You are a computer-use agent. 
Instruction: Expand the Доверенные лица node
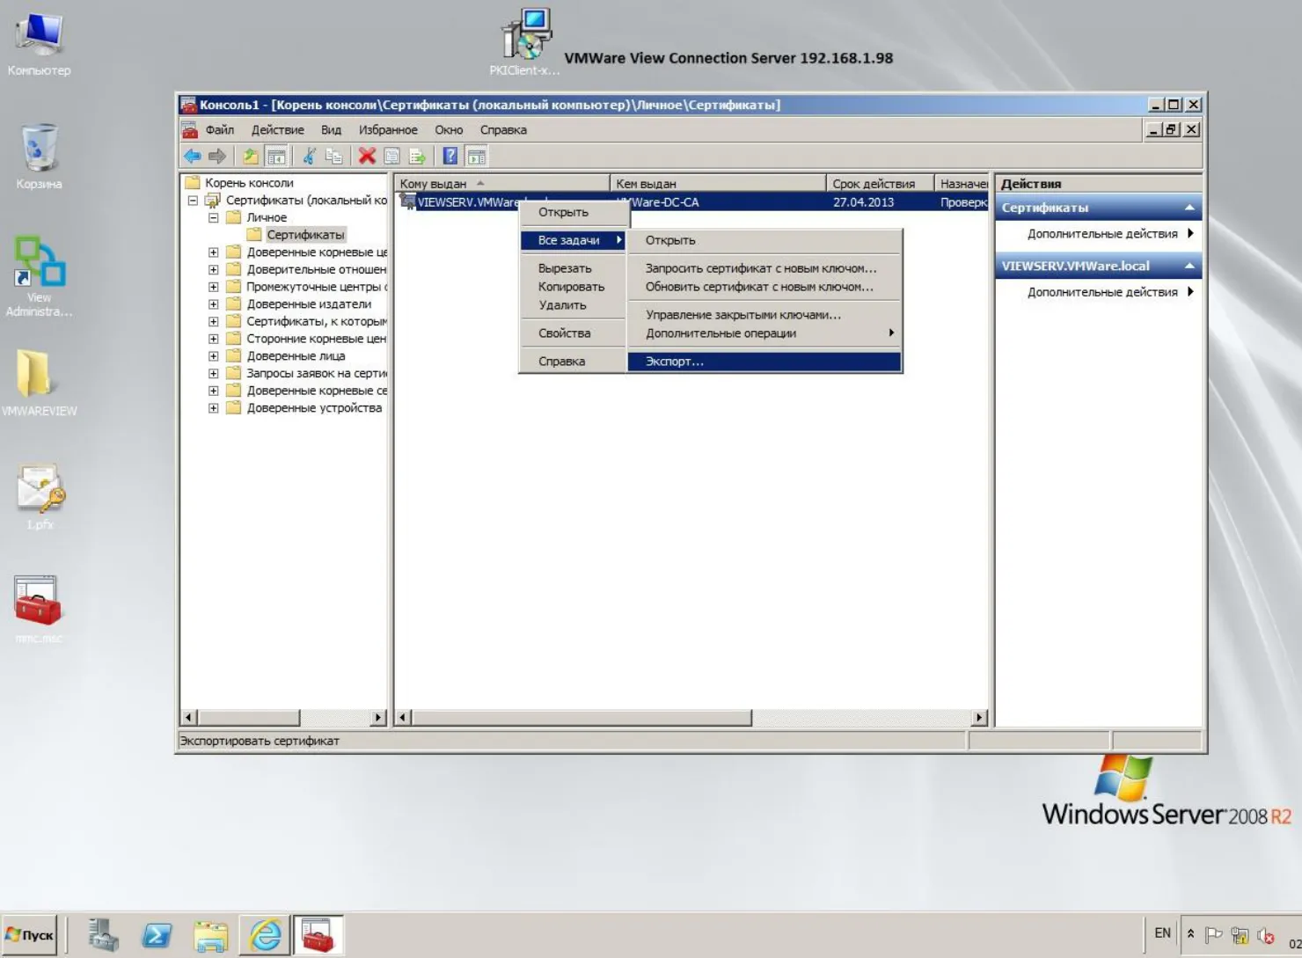(x=214, y=356)
